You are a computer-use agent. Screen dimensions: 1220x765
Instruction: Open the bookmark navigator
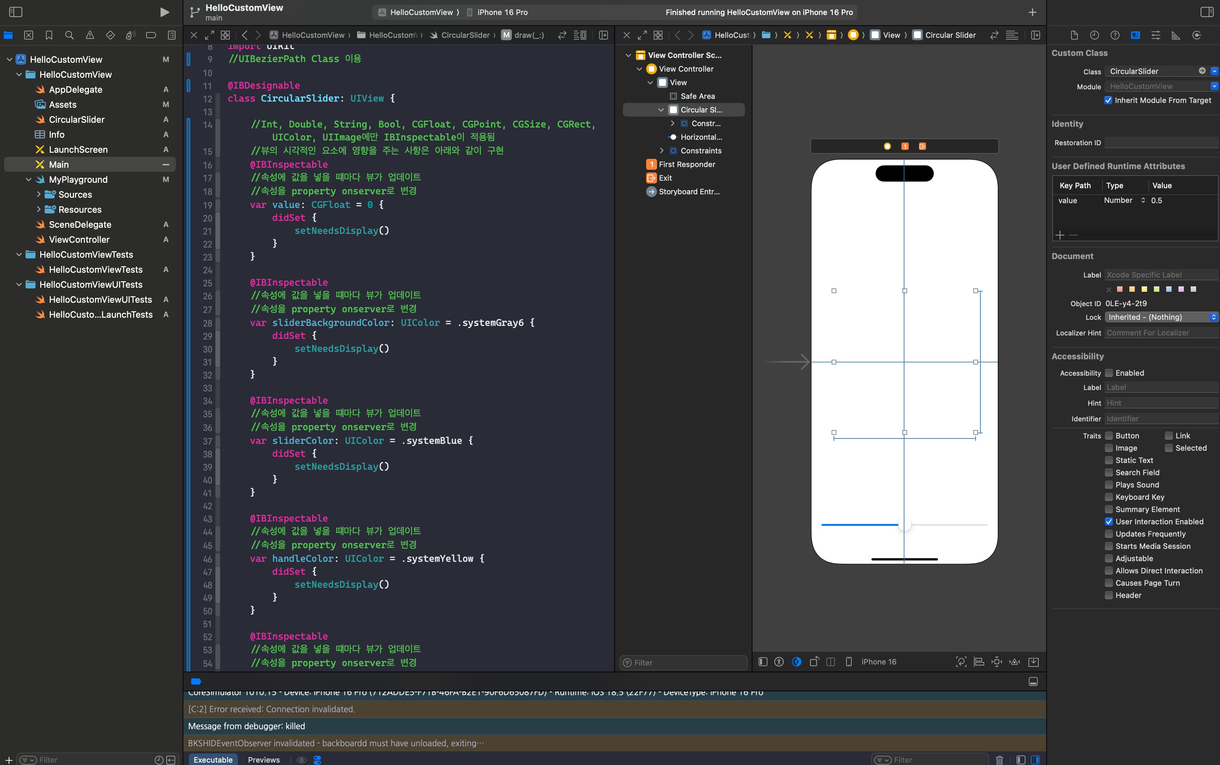[49, 35]
